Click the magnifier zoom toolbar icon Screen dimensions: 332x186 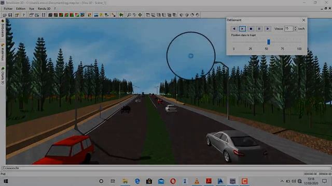(129, 15)
